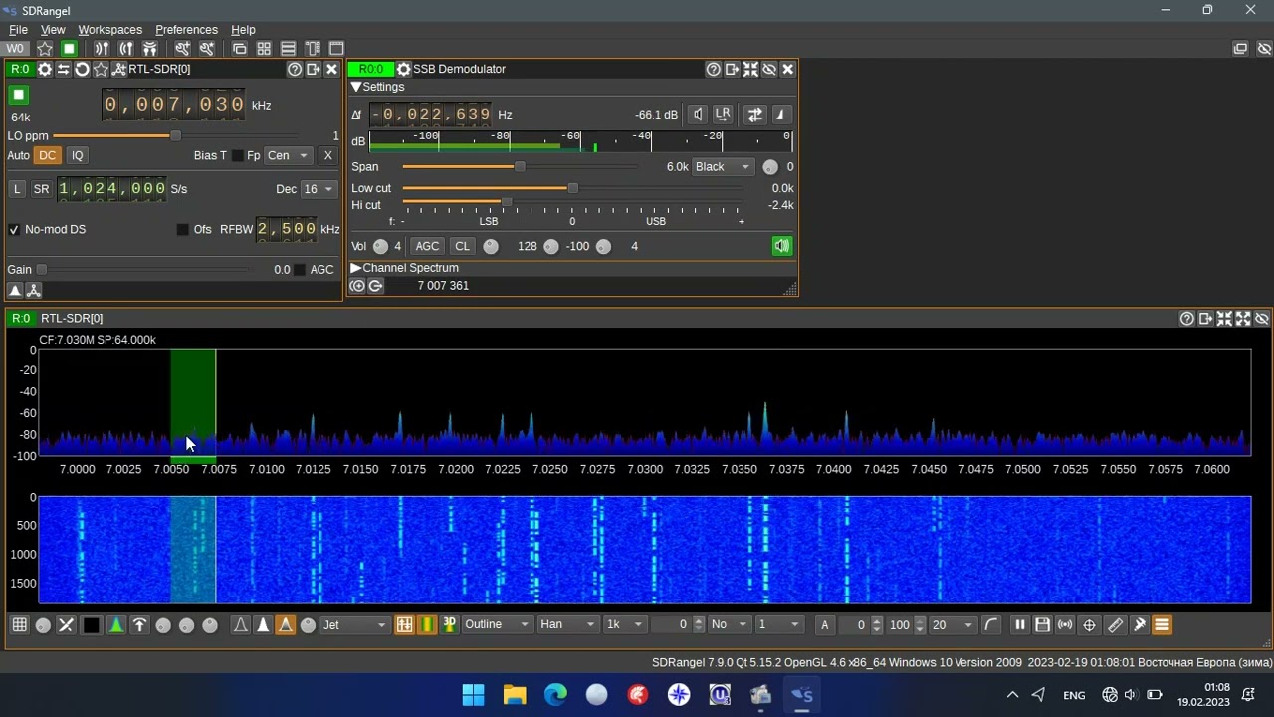Open the File menu
Viewport: 1274px width, 717px height.
pos(18,30)
